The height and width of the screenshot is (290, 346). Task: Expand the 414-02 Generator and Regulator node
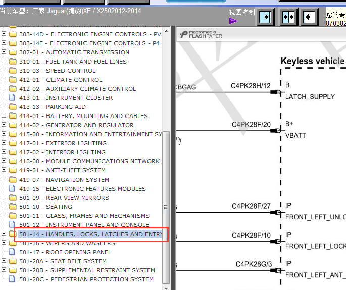4,124
